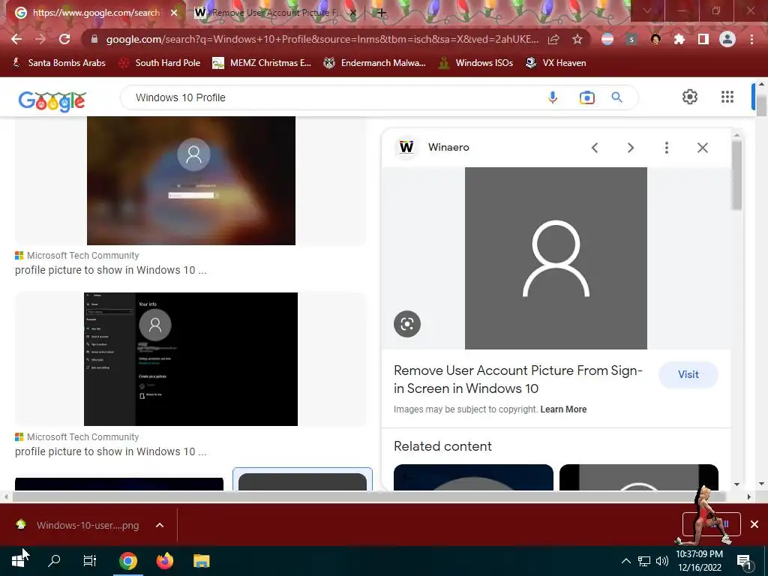Open Task View on the taskbar
This screenshot has height=576, width=768.
pos(90,561)
